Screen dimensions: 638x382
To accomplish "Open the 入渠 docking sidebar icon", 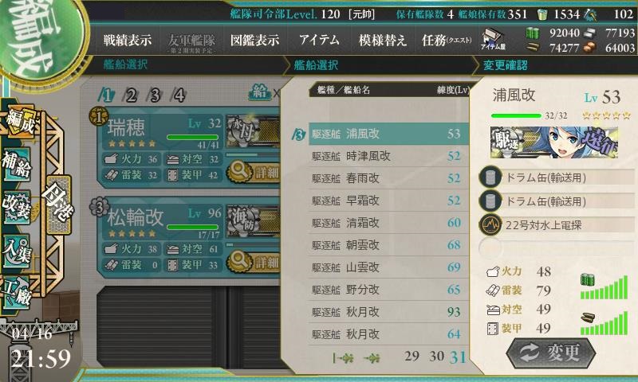I will coord(17,251).
